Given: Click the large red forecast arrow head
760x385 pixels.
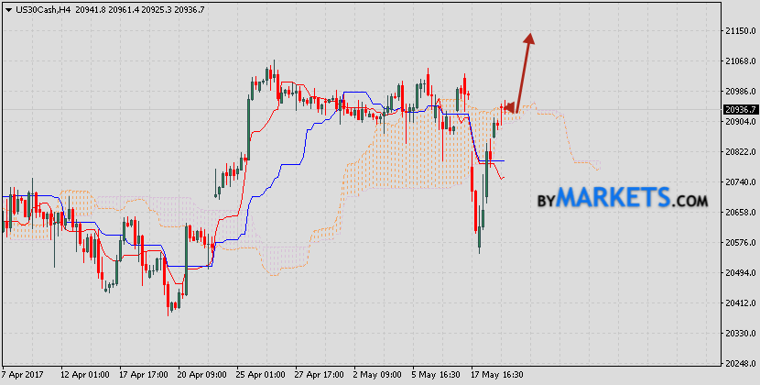Looking at the screenshot, I should point(529,38).
